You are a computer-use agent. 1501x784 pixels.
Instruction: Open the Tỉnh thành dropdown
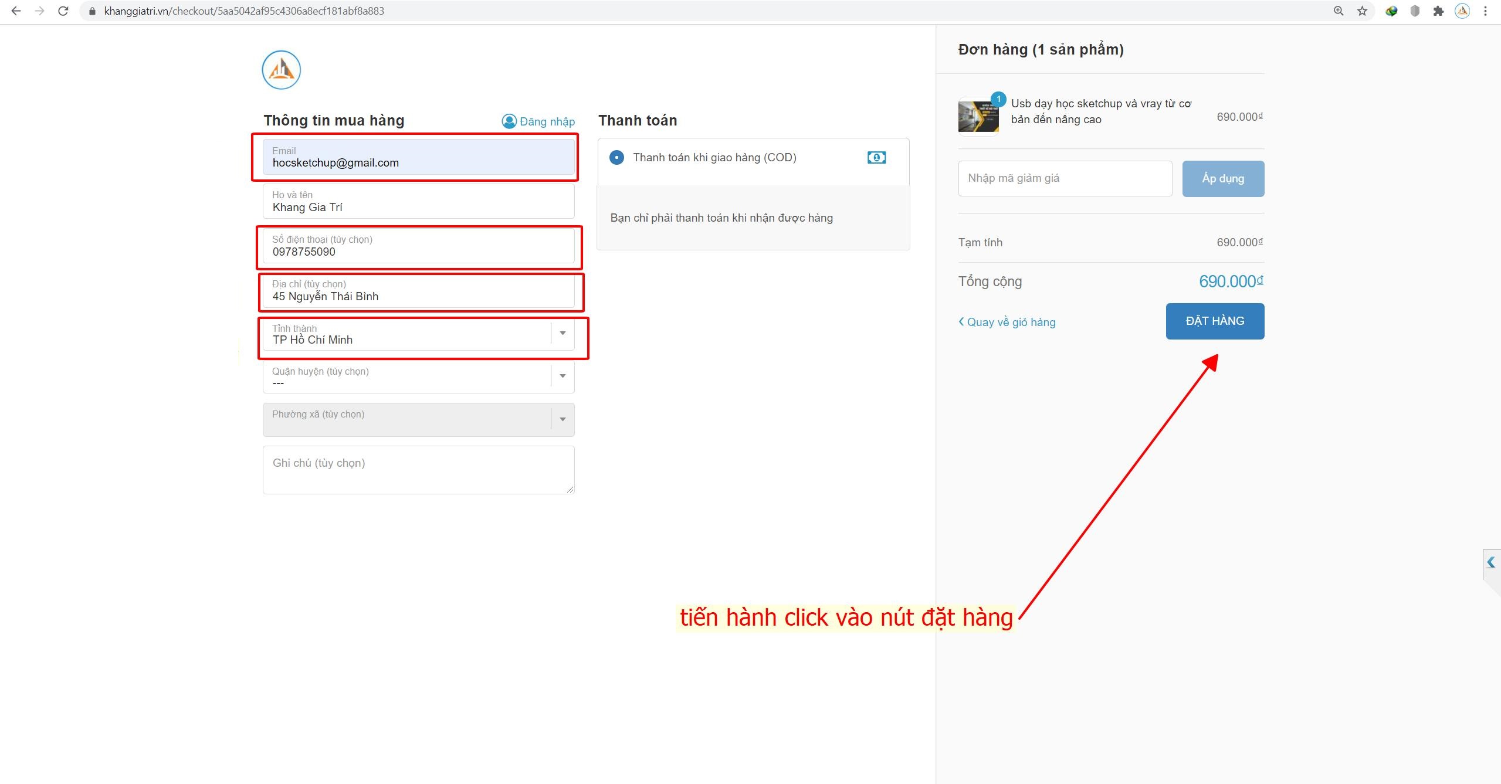pos(562,333)
